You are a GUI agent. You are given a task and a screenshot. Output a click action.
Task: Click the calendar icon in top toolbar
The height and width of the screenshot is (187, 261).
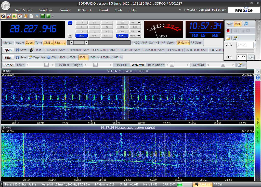click(x=20, y=16)
